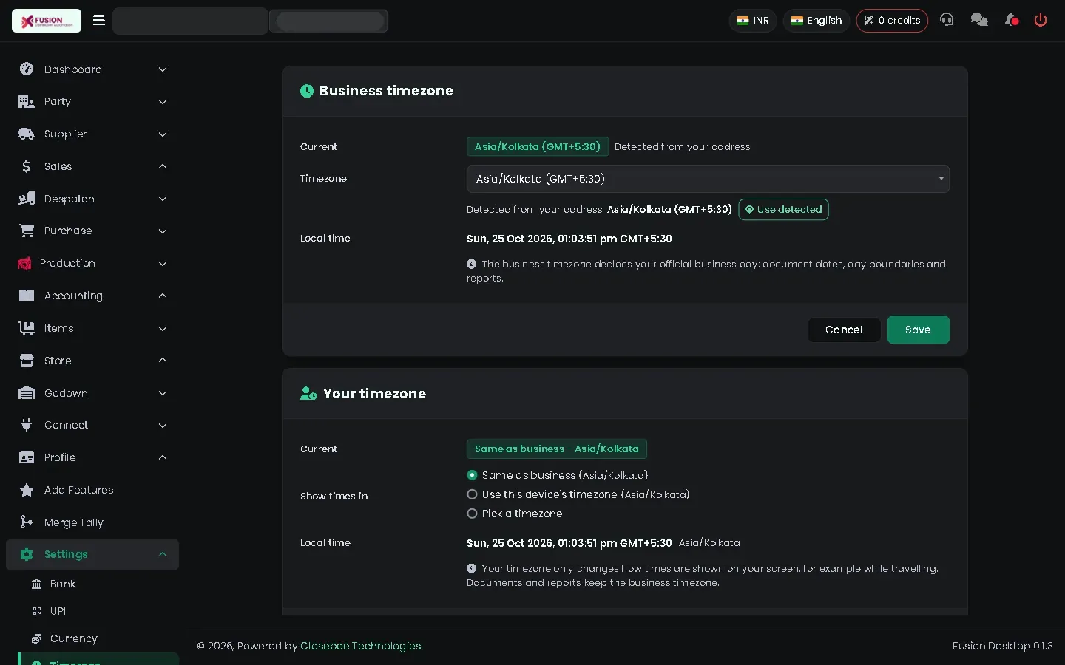This screenshot has width=1065, height=665.
Task: Click the 0 credits badge
Action: tap(892, 21)
